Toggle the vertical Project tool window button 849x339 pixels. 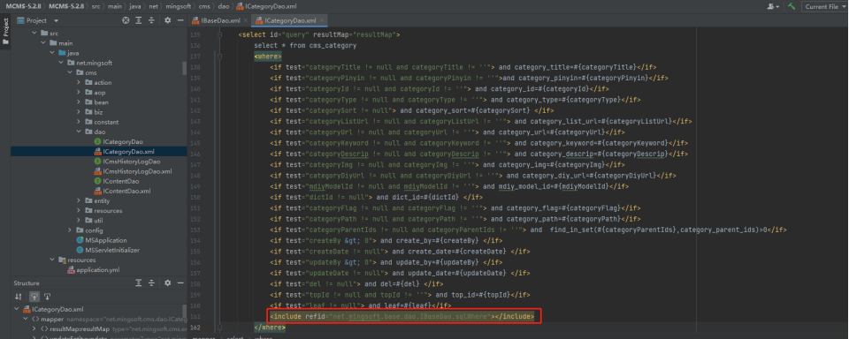click(5, 32)
